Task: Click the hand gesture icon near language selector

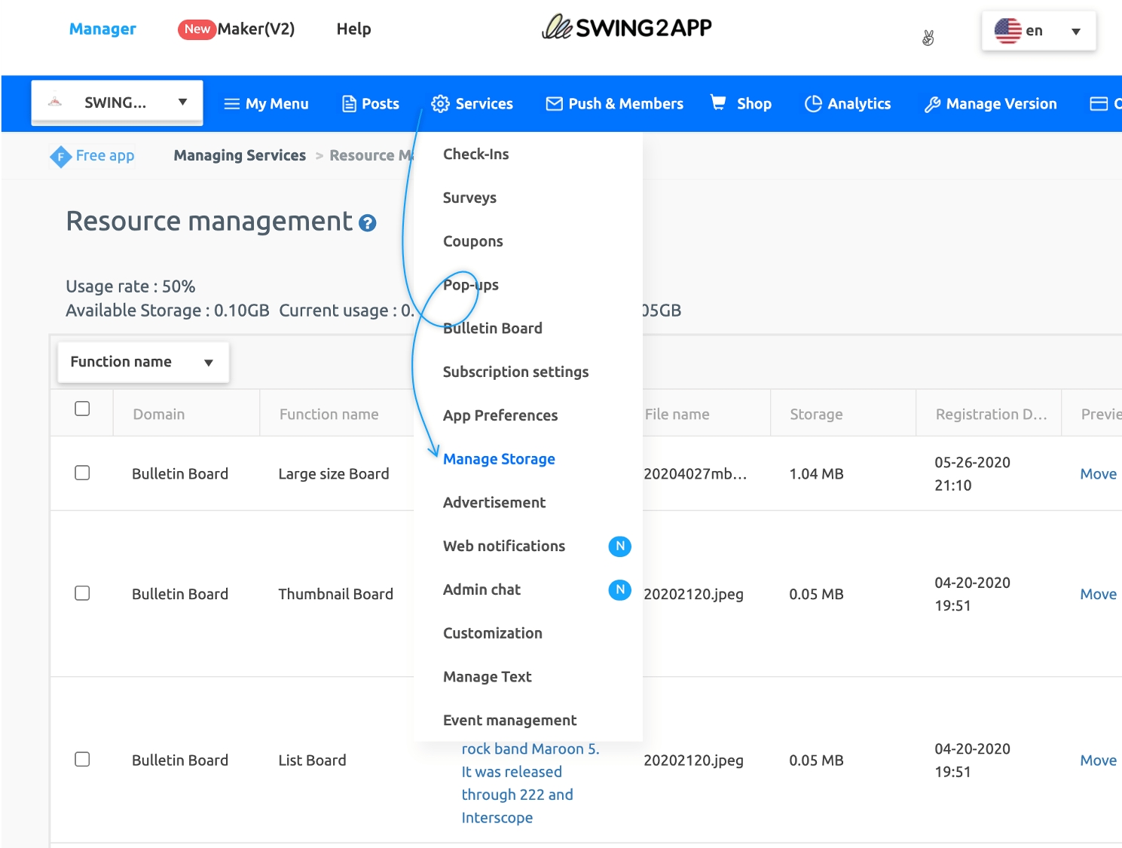Action: point(928,38)
